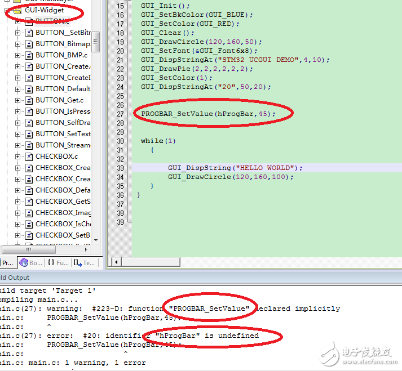
Task: Click project tree vertical scrollbar thumb
Action: pyautogui.click(x=95, y=42)
